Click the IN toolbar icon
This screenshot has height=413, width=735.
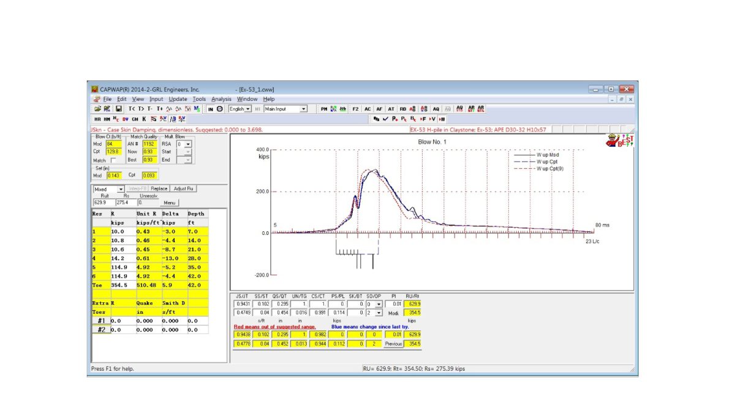[x=211, y=109]
